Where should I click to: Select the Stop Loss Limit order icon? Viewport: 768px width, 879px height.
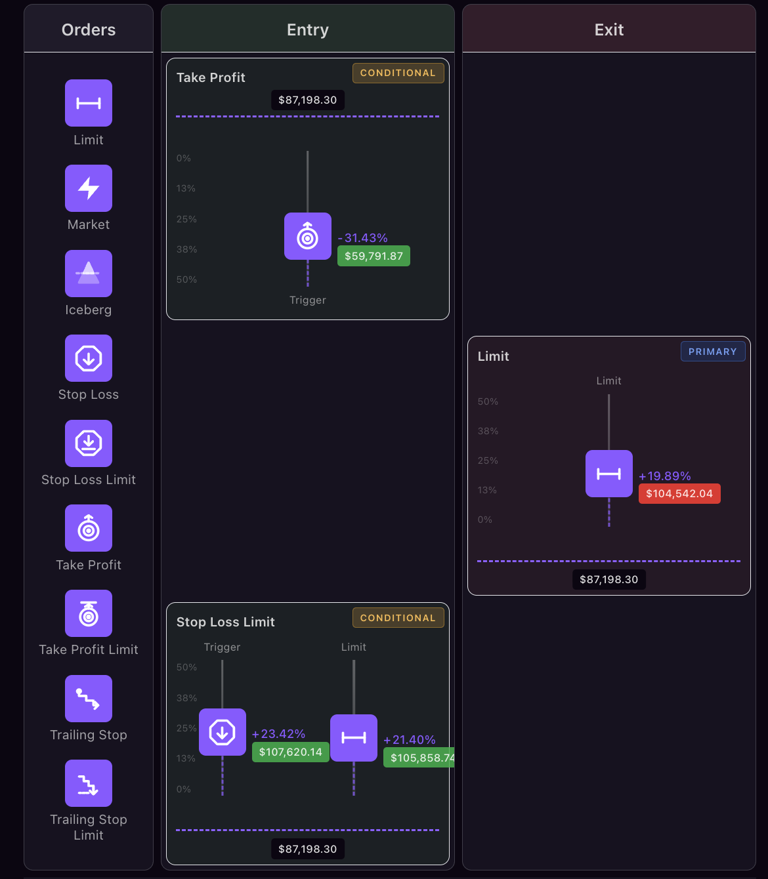click(x=89, y=443)
